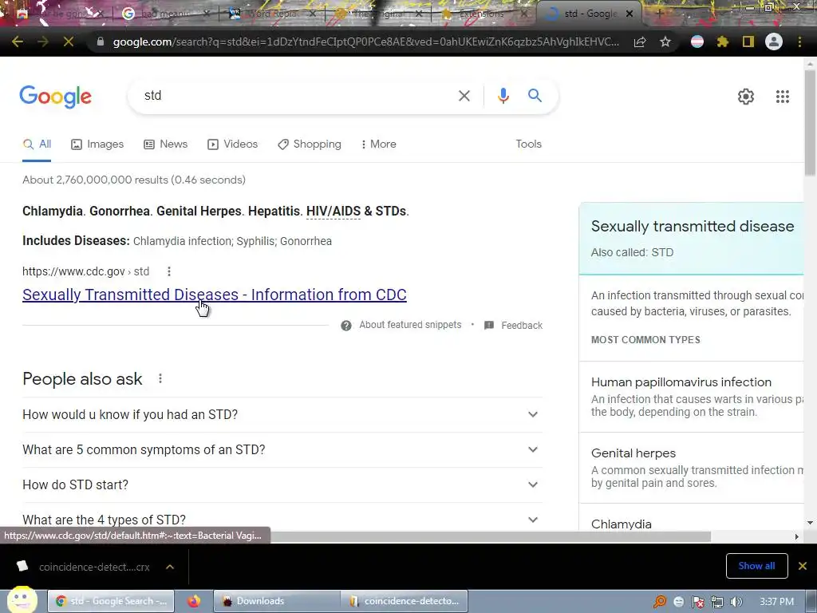Viewport: 817px width, 613px height.
Task: Close the std - Google tab
Action: [630, 14]
